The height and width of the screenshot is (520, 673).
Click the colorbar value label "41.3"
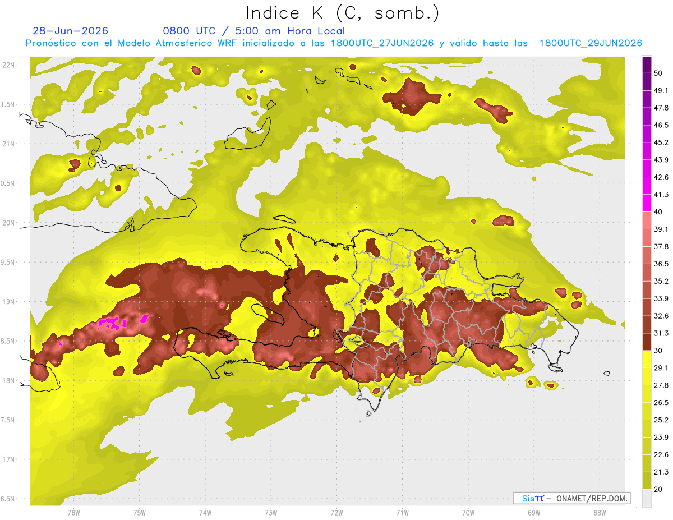pyautogui.click(x=661, y=195)
